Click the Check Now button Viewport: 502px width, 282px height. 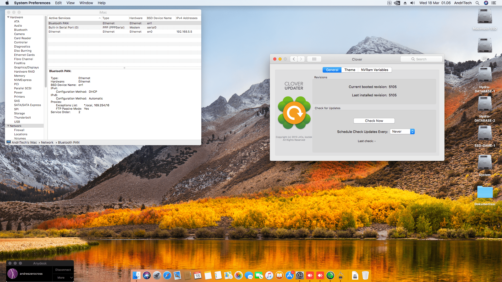[x=374, y=121]
